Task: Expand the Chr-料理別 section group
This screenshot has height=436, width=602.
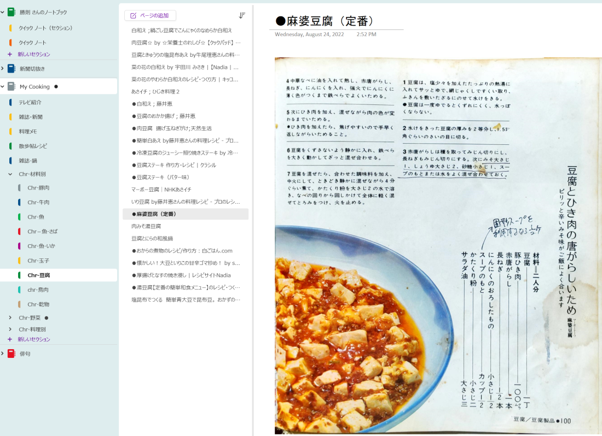Action: tap(10, 329)
